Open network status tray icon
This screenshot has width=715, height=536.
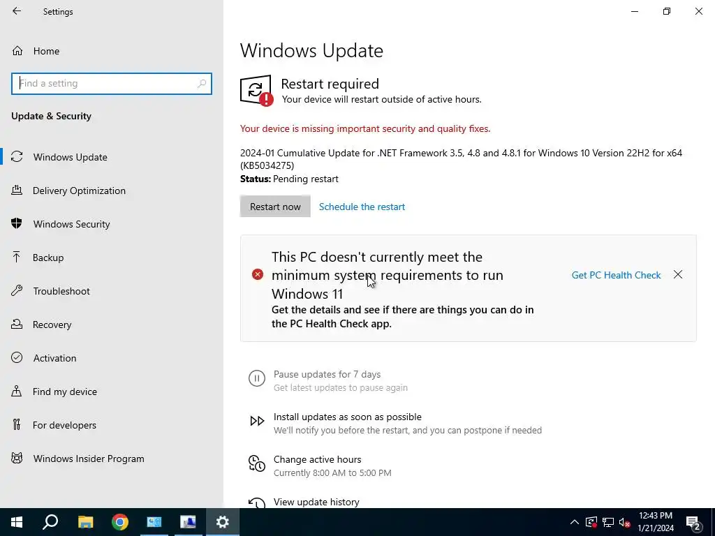pyautogui.click(x=608, y=522)
